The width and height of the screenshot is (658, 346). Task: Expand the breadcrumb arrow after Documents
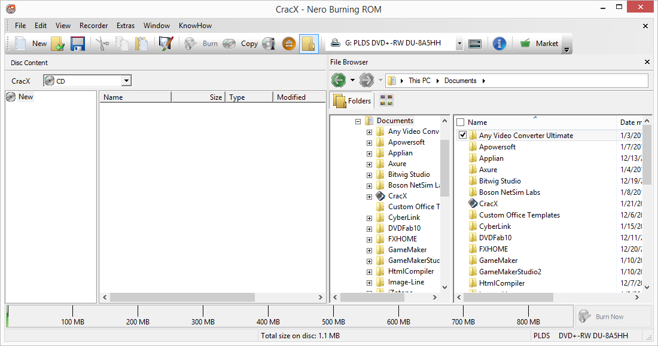484,81
